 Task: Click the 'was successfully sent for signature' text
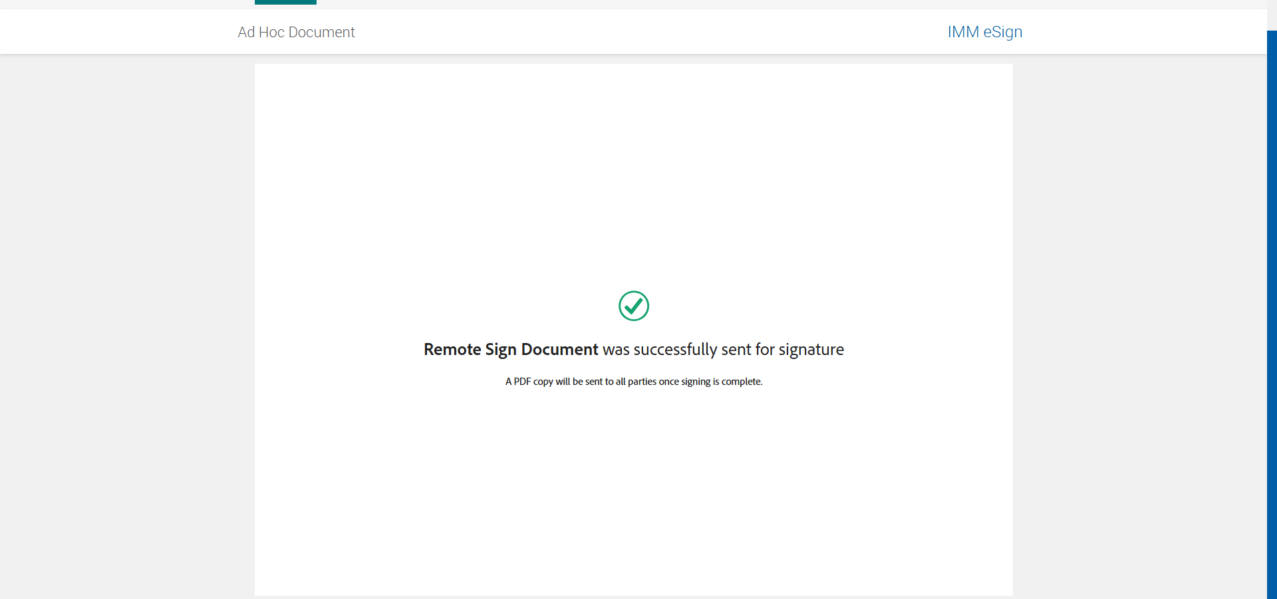tap(723, 350)
